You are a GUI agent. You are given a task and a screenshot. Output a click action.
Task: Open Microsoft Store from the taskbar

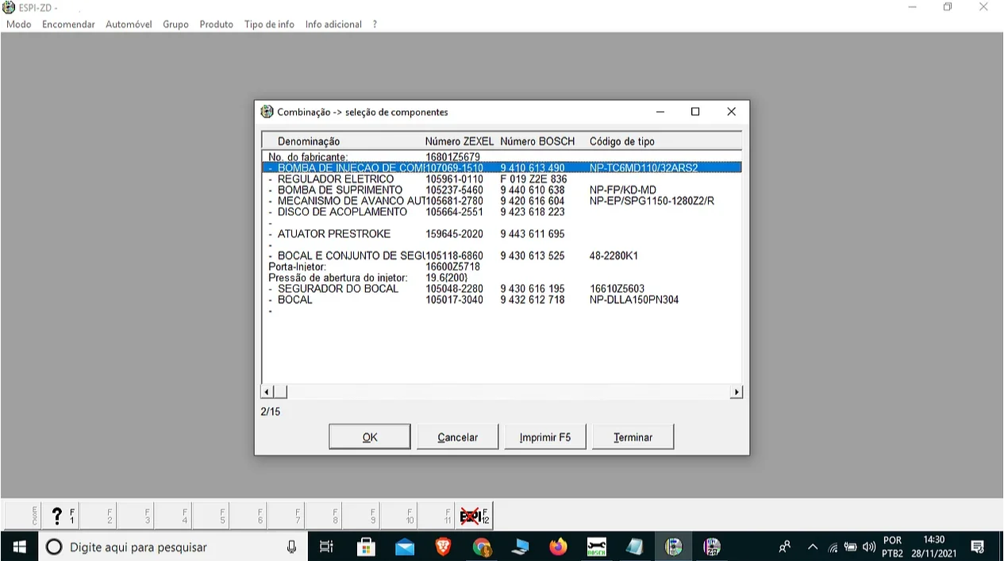pyautogui.click(x=366, y=547)
